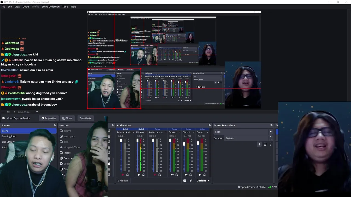Mute the Games audio channel

click(x=200, y=175)
